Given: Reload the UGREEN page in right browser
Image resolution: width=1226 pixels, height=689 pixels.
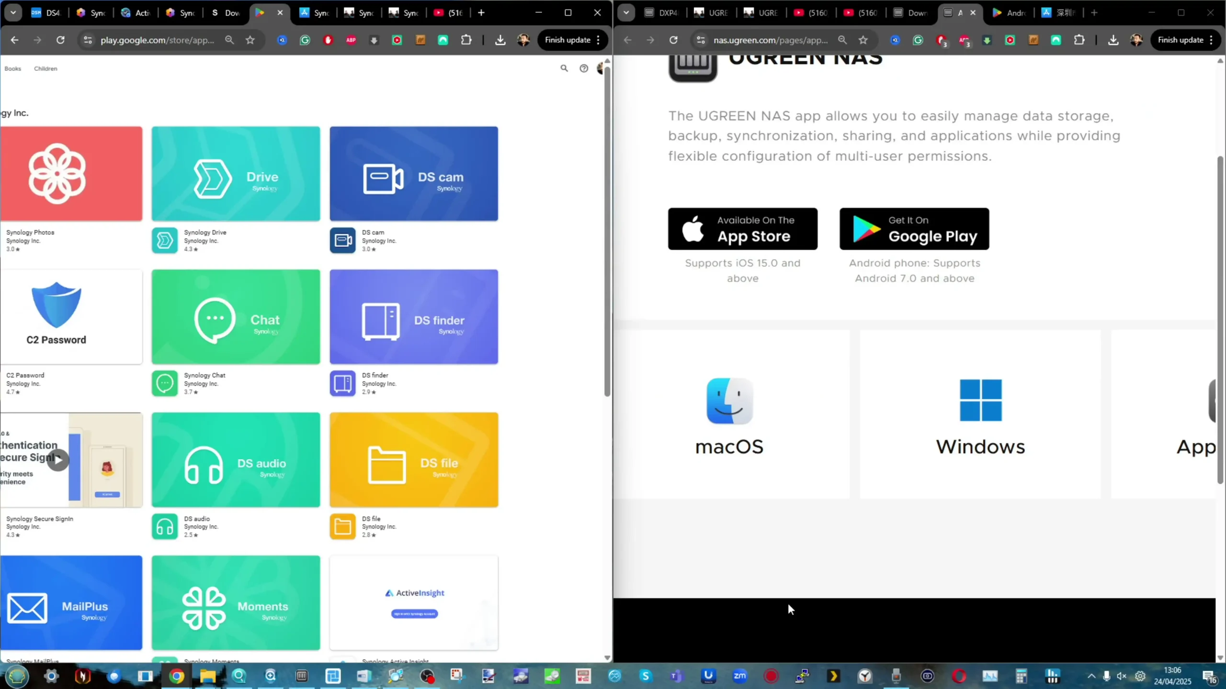Looking at the screenshot, I should [x=673, y=40].
